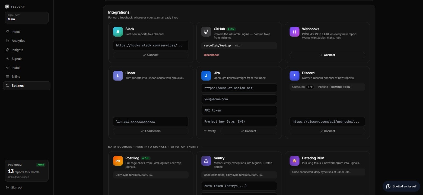Verify the Jira credentials

click(210, 131)
